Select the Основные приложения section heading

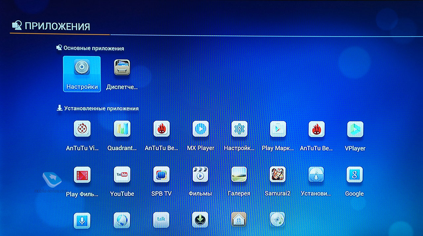94,48
